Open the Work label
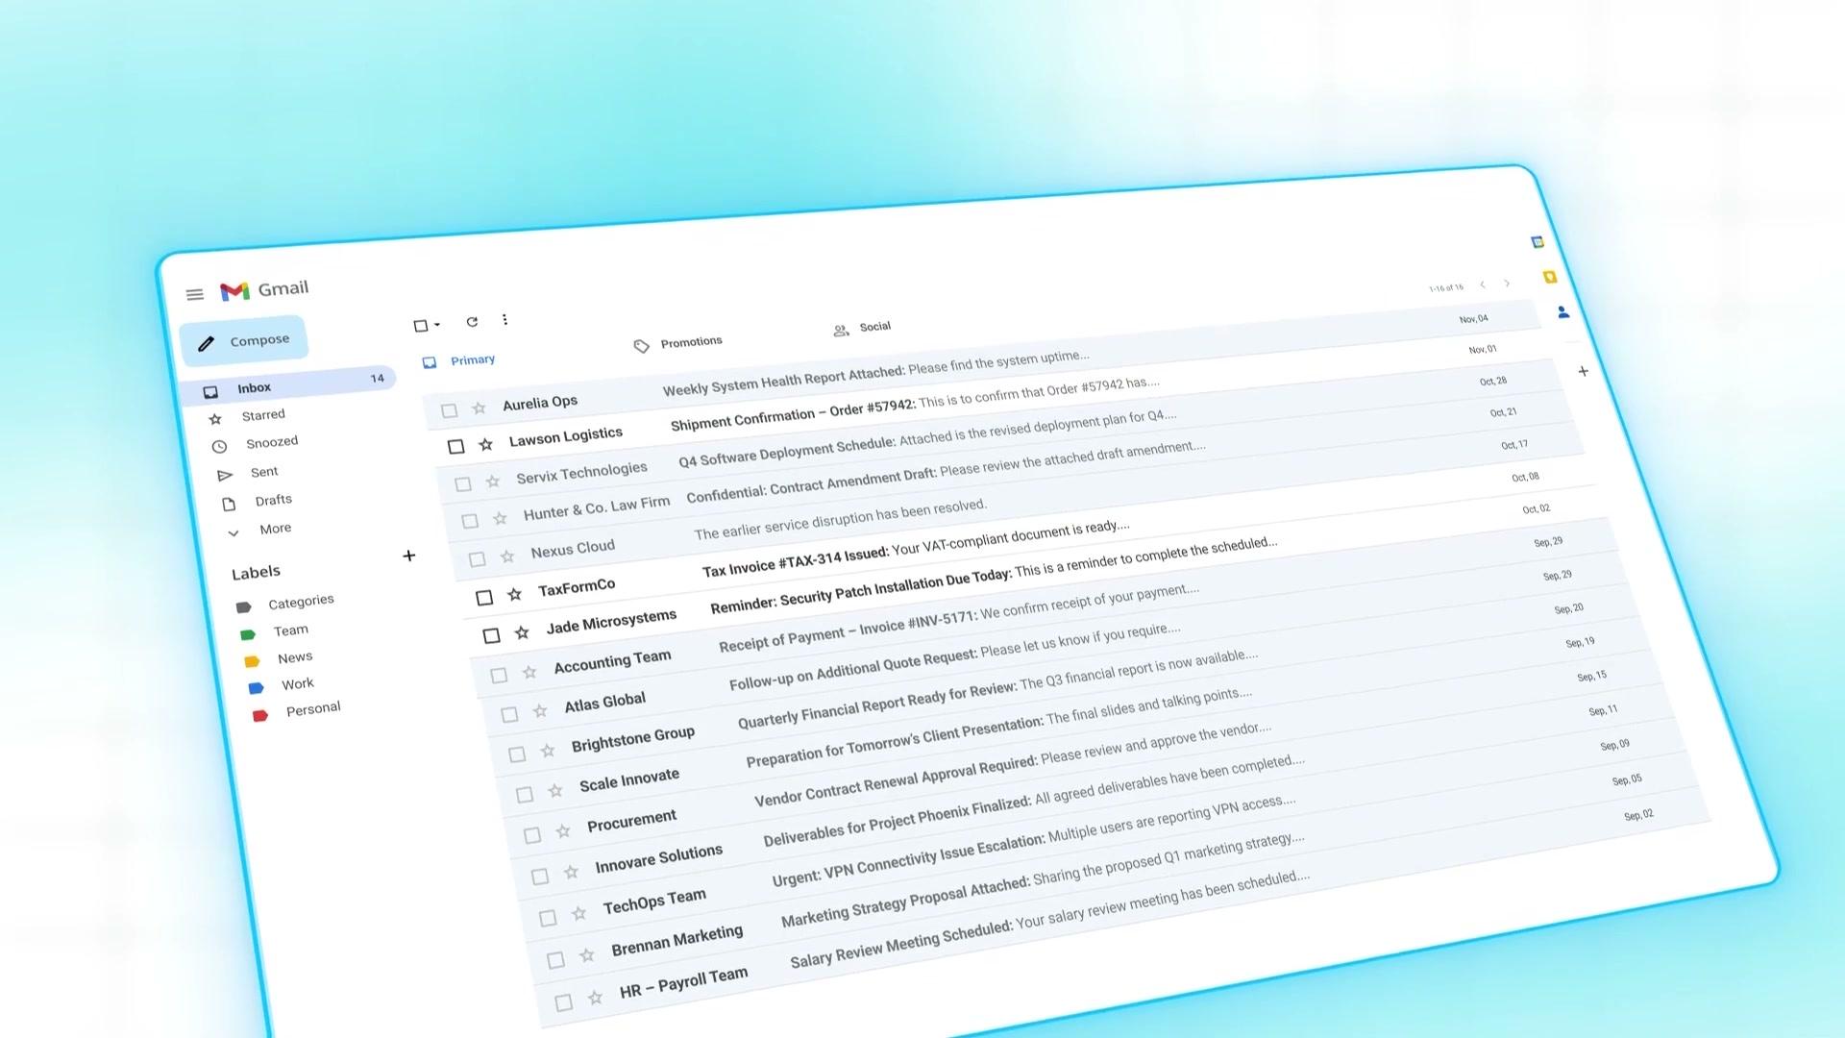 282,685
